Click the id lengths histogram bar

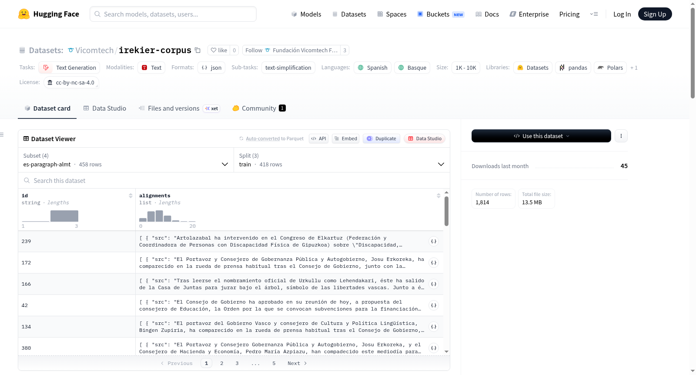[x=64, y=216]
